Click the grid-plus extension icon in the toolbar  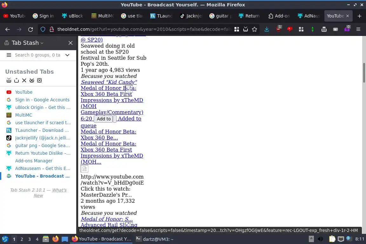(301, 29)
